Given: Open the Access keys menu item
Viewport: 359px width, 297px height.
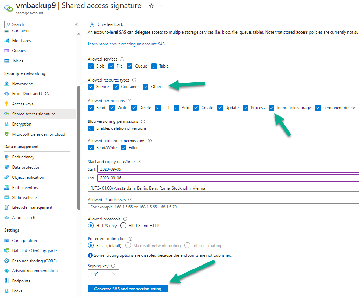Looking at the screenshot, I should tap(22, 104).
